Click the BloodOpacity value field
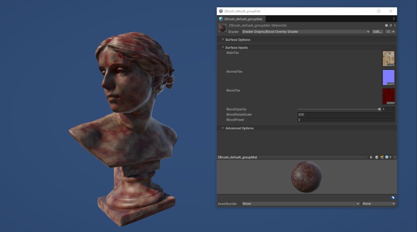Image resolution: width=417 pixels, height=232 pixels. (x=388, y=109)
